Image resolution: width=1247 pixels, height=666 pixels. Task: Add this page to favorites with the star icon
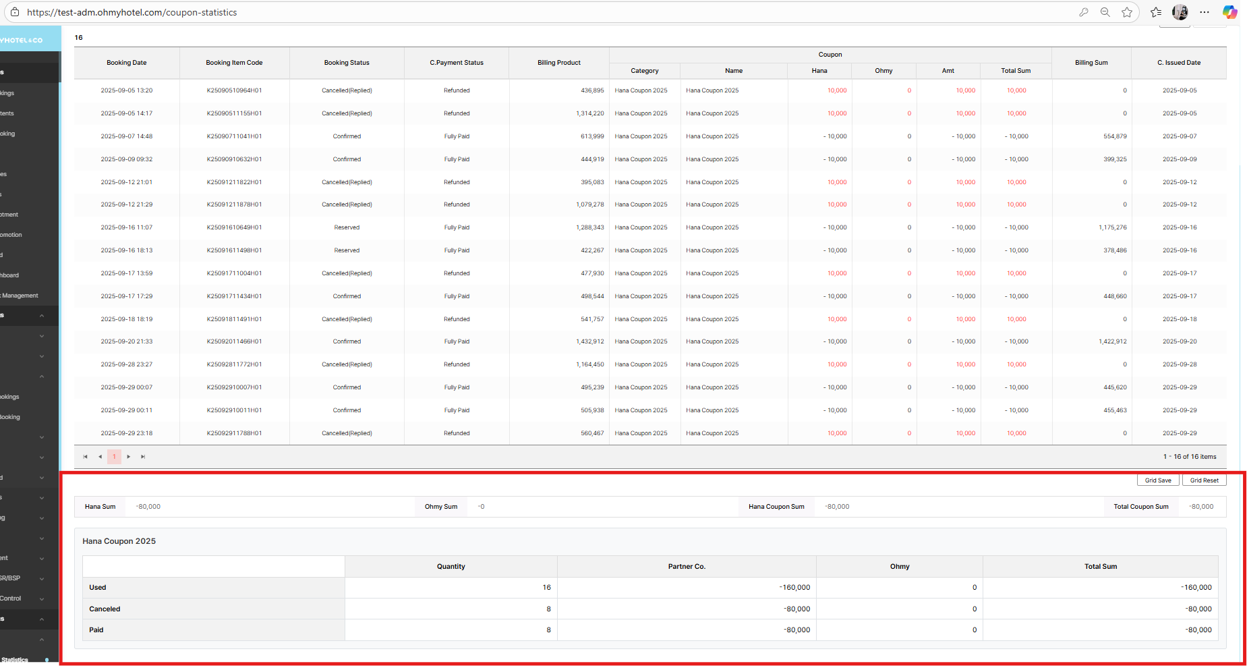coord(1127,12)
